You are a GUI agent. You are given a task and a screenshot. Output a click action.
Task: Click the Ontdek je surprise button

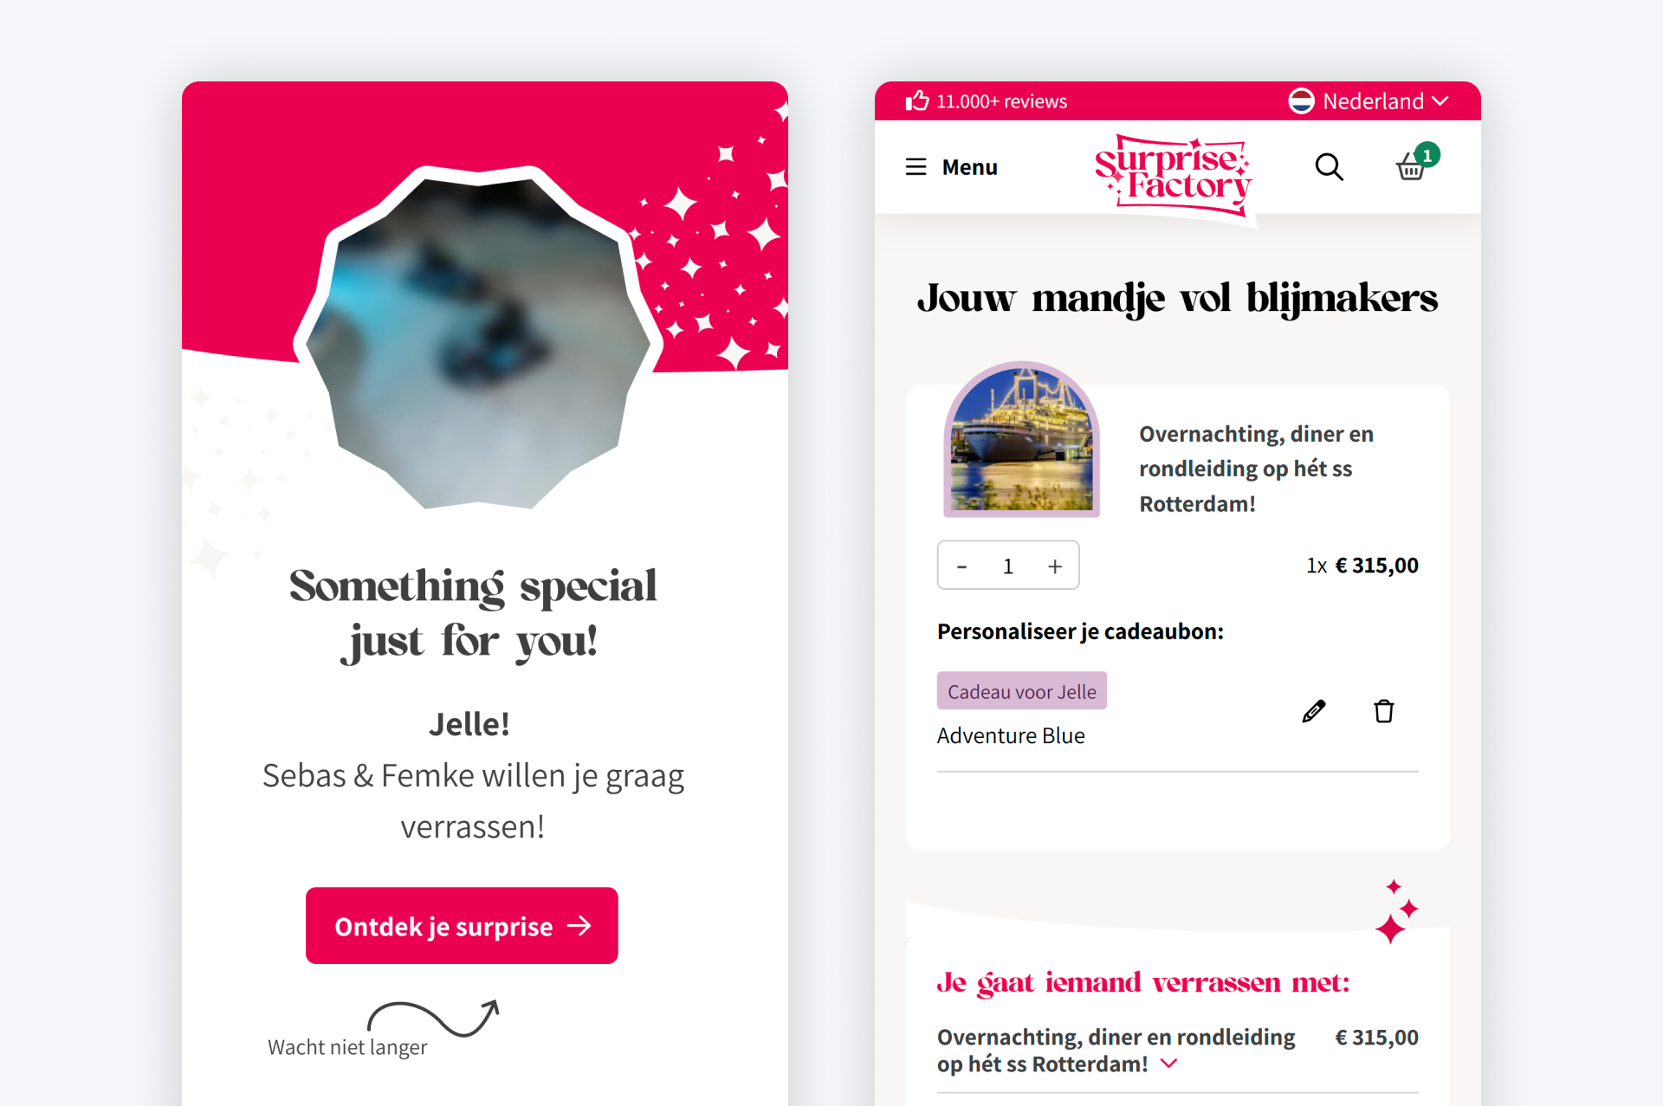click(x=462, y=925)
